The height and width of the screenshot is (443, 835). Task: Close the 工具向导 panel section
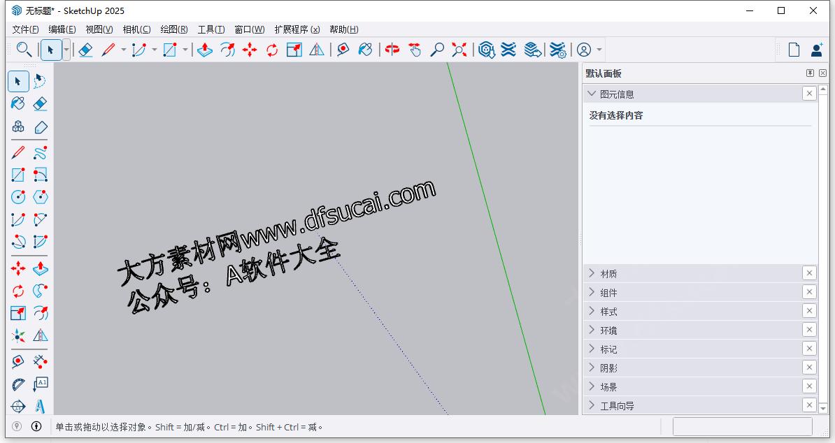tap(809, 405)
